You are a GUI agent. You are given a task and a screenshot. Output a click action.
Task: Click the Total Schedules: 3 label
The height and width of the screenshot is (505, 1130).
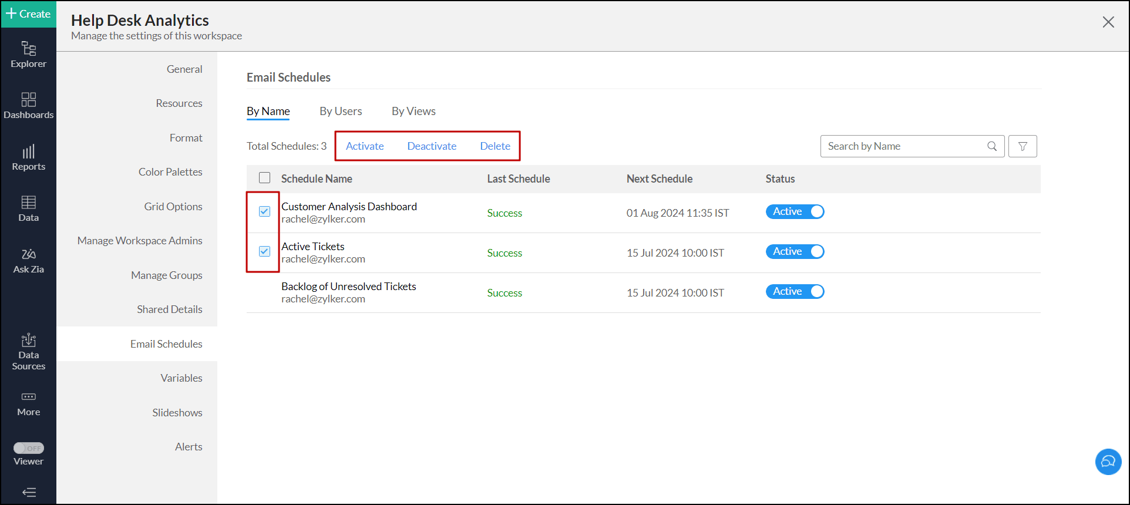pos(287,146)
